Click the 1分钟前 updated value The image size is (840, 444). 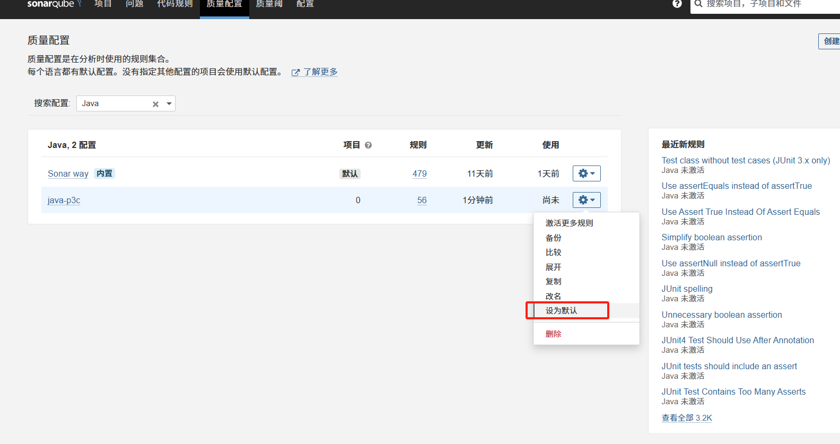[x=478, y=200]
